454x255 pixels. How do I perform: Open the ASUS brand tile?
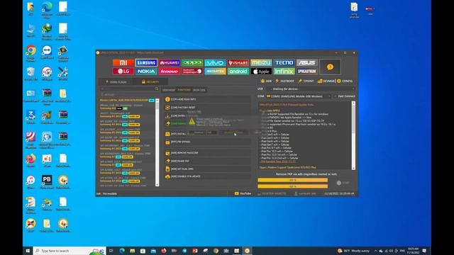coord(307,63)
